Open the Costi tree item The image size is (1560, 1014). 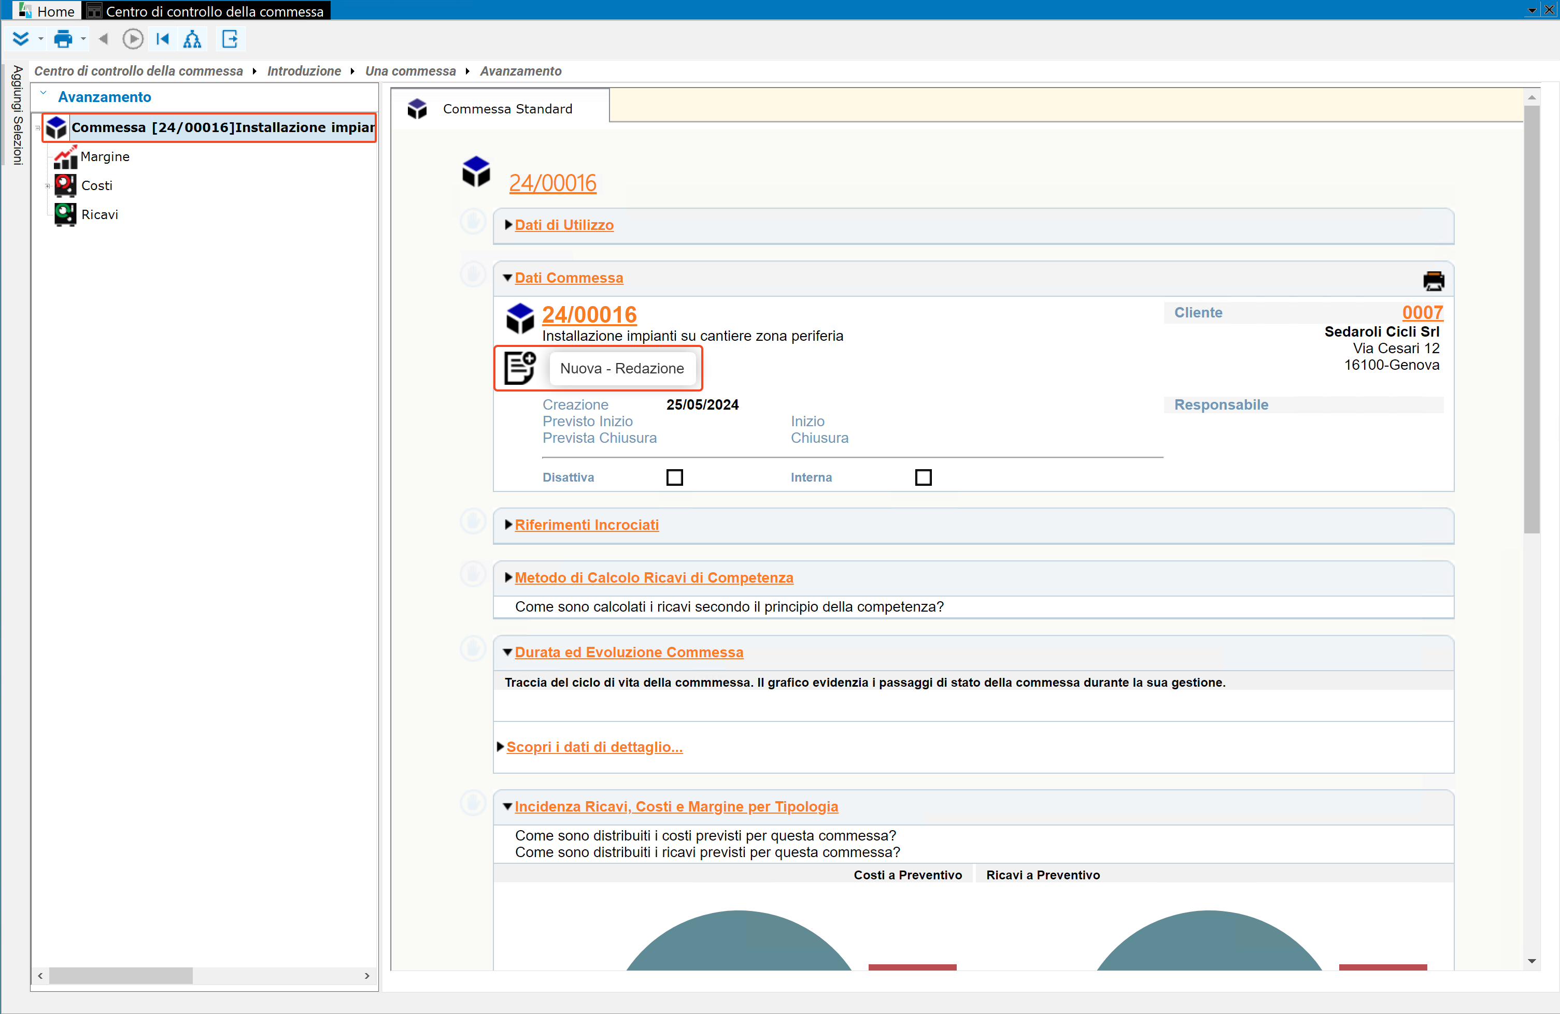coord(97,185)
